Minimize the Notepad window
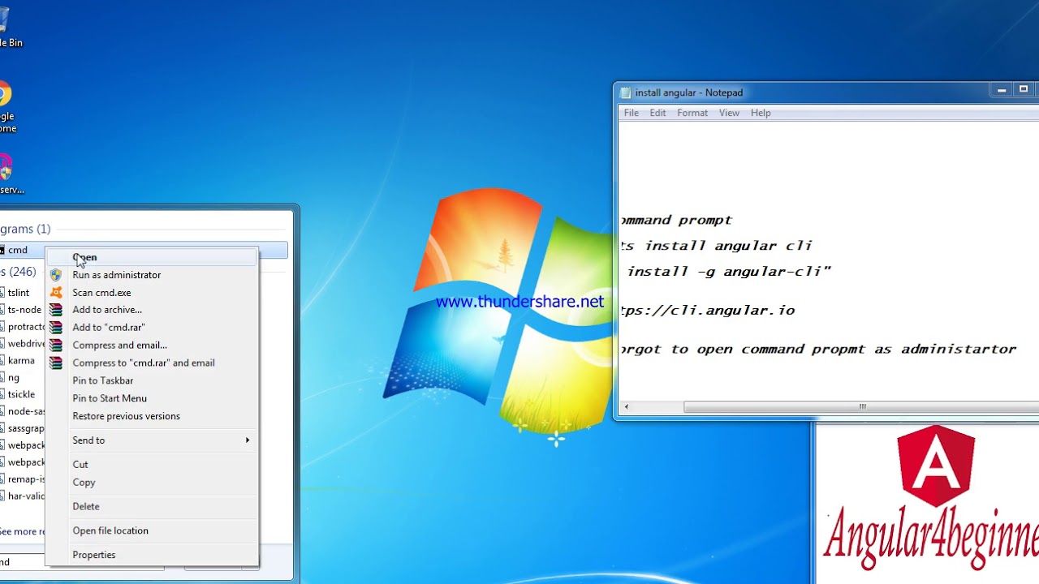This screenshot has width=1039, height=584. (1002, 90)
